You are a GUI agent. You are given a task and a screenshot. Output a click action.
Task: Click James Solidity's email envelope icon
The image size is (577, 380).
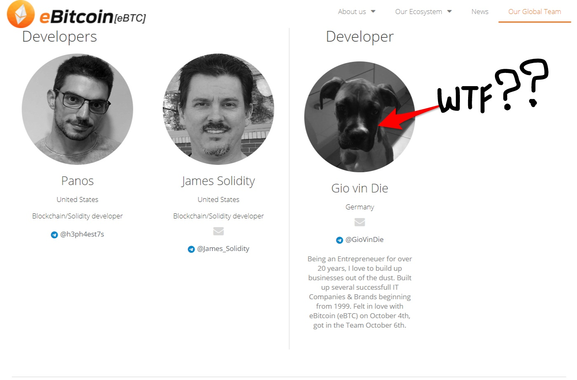tap(219, 231)
